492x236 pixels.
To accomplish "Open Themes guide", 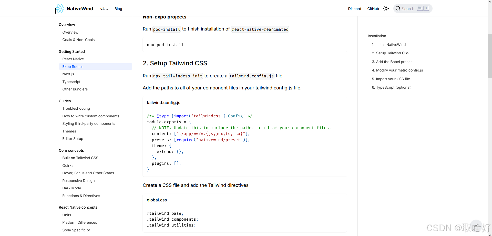I will 69,131.
